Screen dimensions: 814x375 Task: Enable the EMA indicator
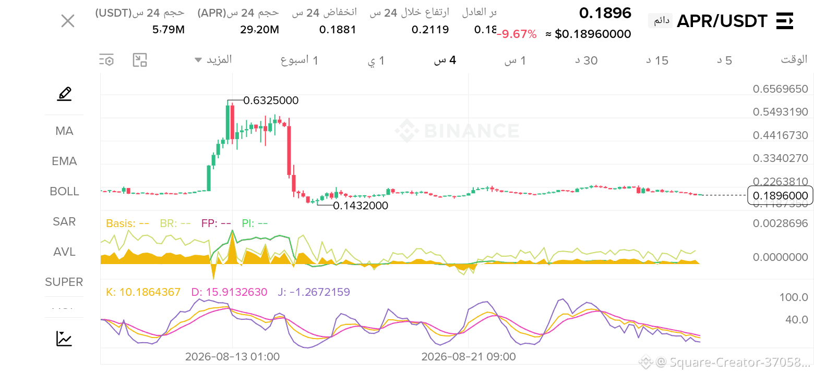[64, 161]
